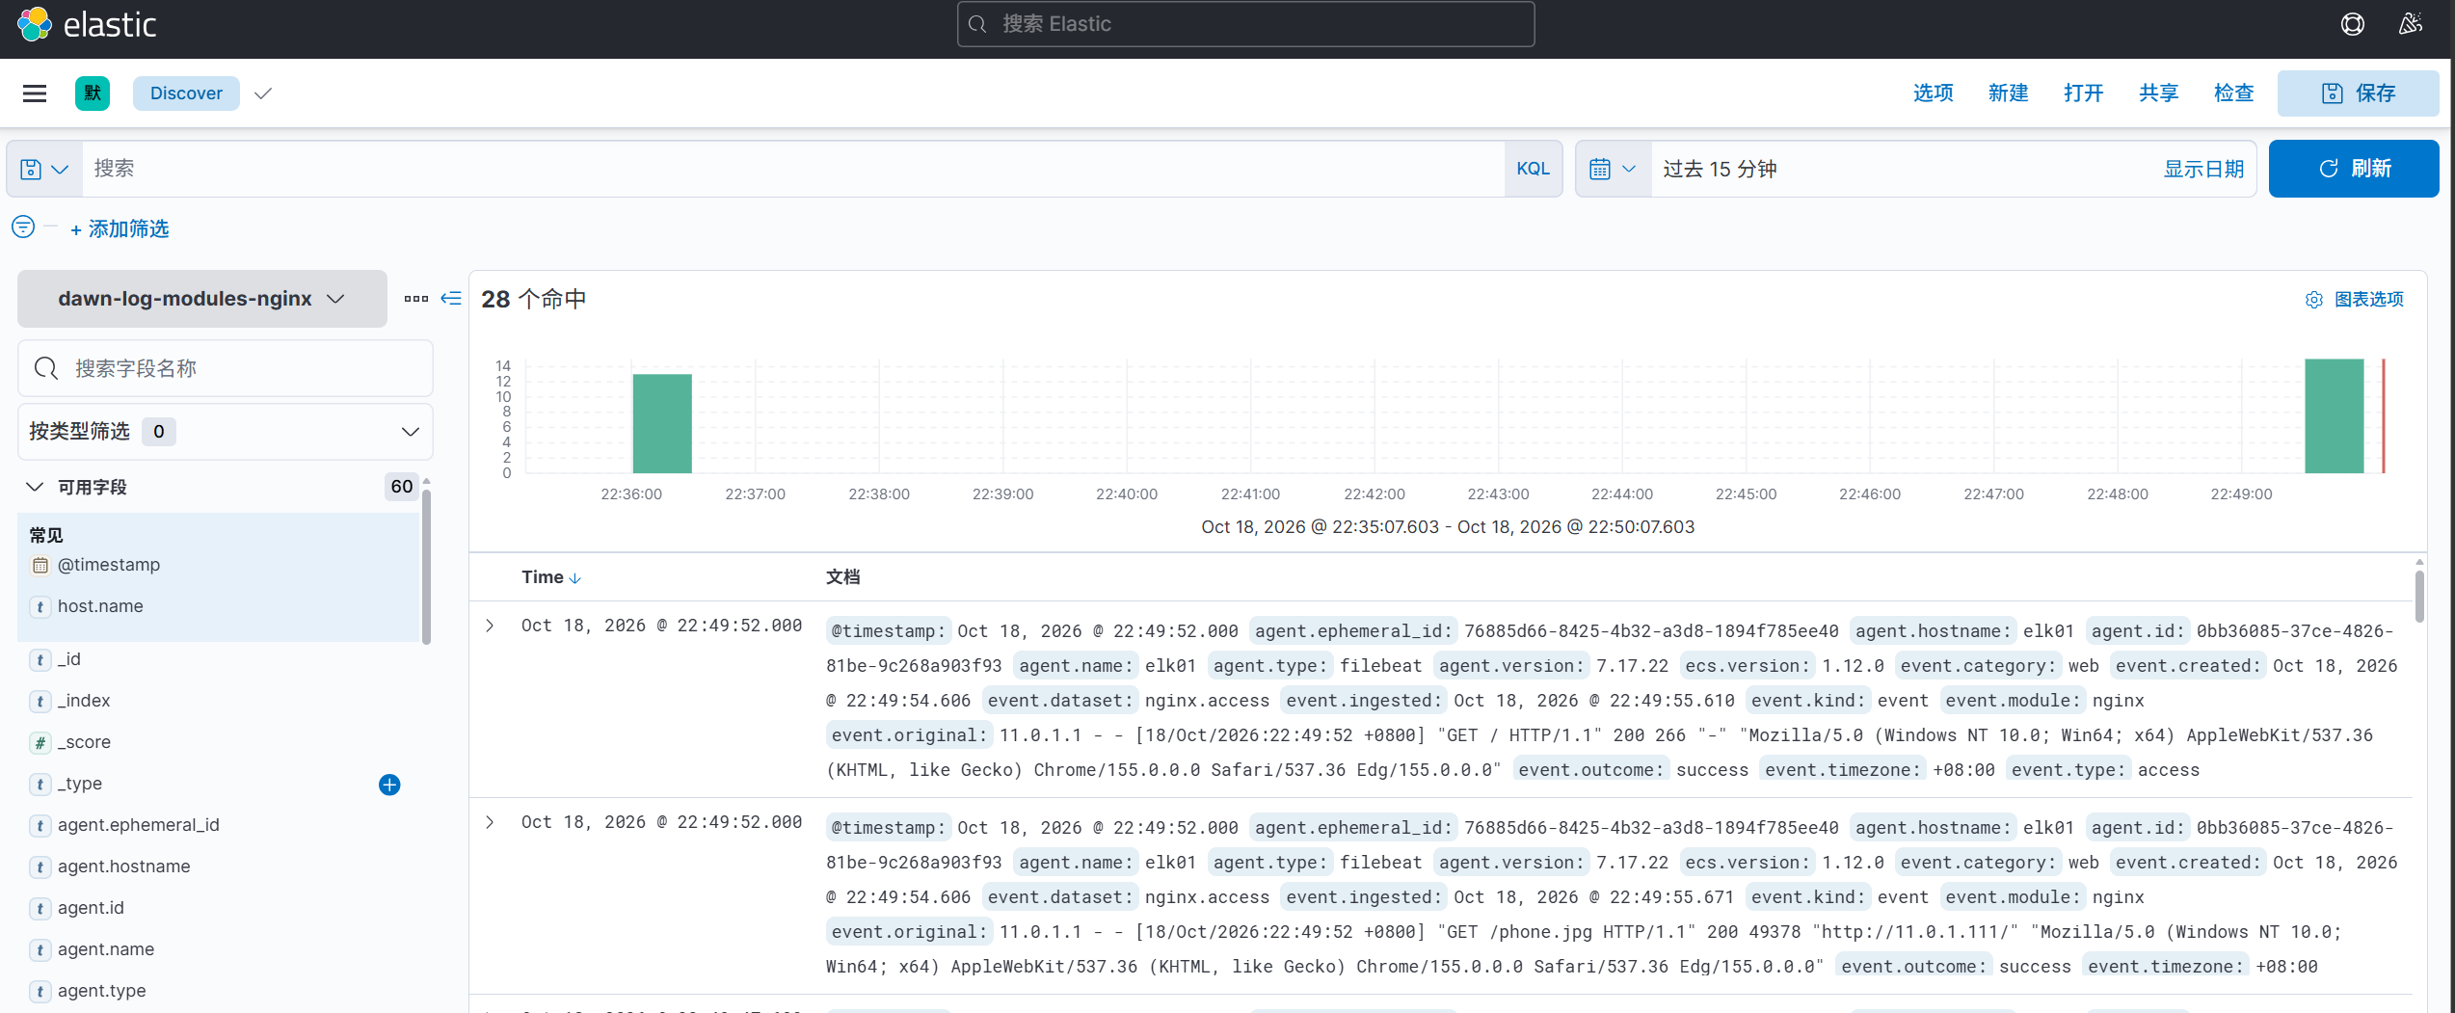2455x1013 pixels.
Task: Open the calendar quick time menu
Action: [1613, 169]
